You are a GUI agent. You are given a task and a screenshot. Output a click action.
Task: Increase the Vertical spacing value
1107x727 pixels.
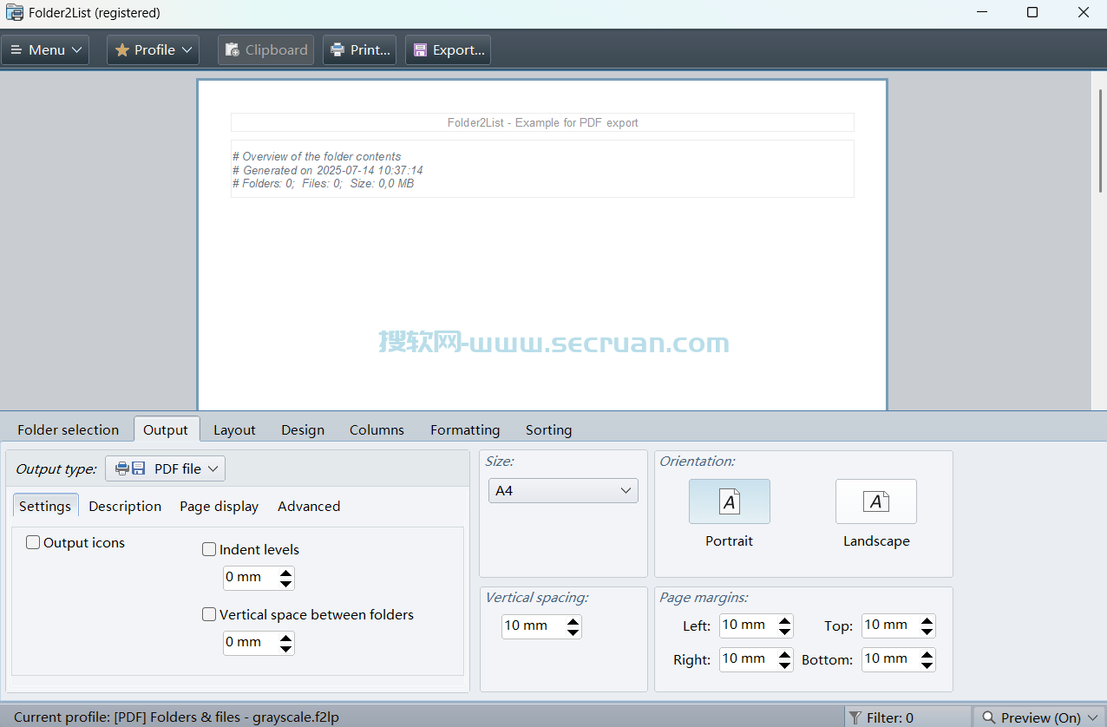tap(573, 621)
